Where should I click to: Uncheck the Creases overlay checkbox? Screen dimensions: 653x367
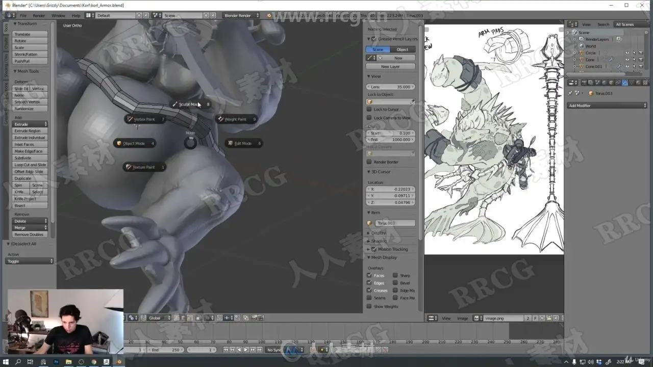(x=369, y=291)
